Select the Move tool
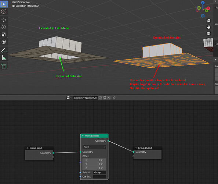This screenshot has height=184, width=218. (4, 20)
